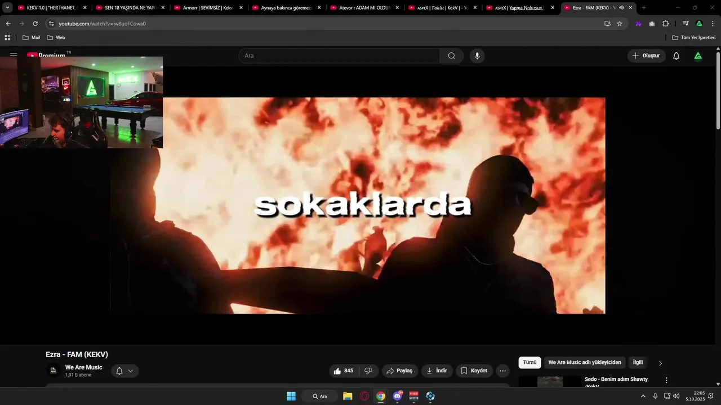Select the Tümü filter chip
The height and width of the screenshot is (405, 721).
(x=529, y=363)
